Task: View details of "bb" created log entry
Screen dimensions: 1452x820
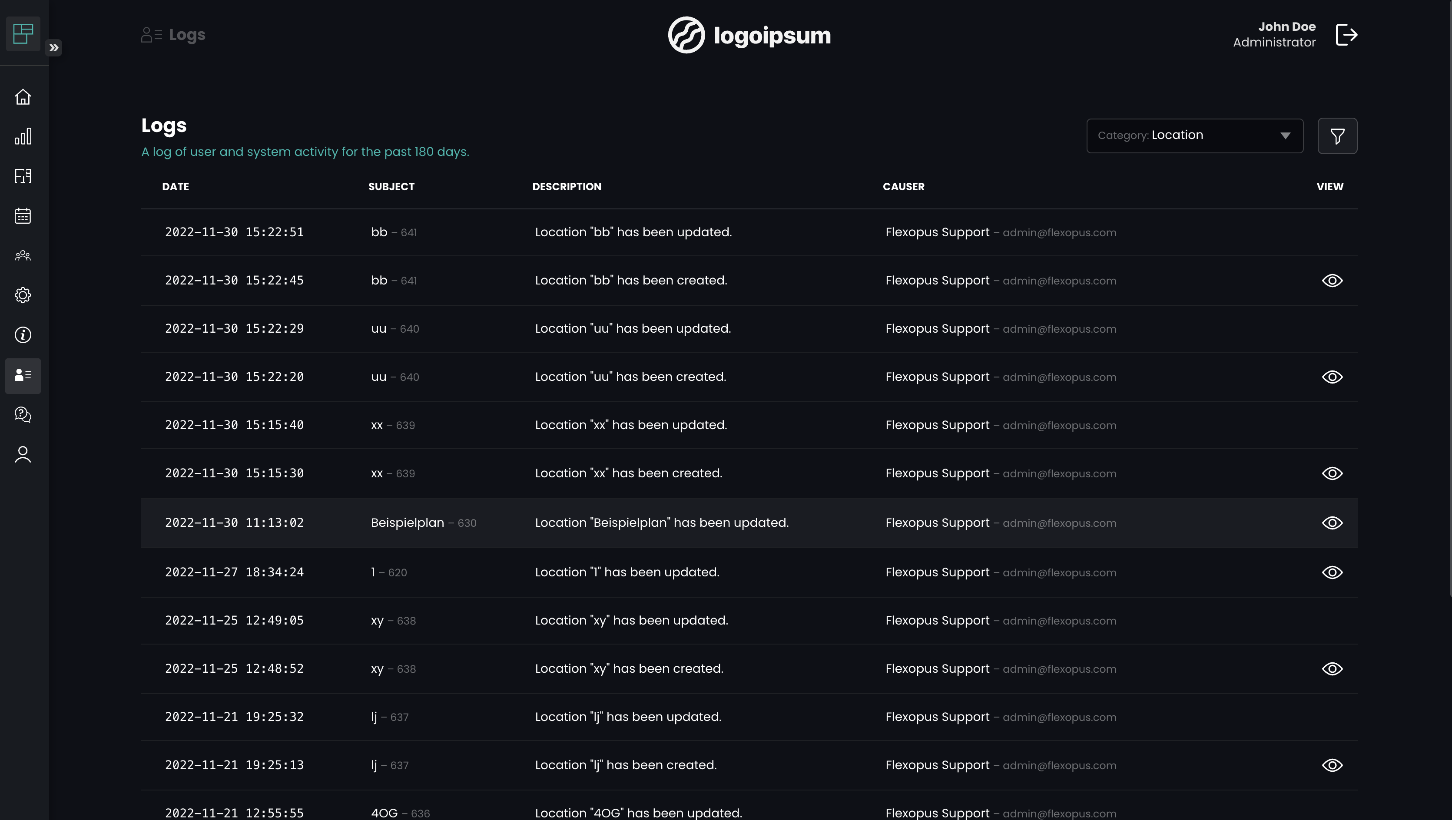Action: (1332, 281)
